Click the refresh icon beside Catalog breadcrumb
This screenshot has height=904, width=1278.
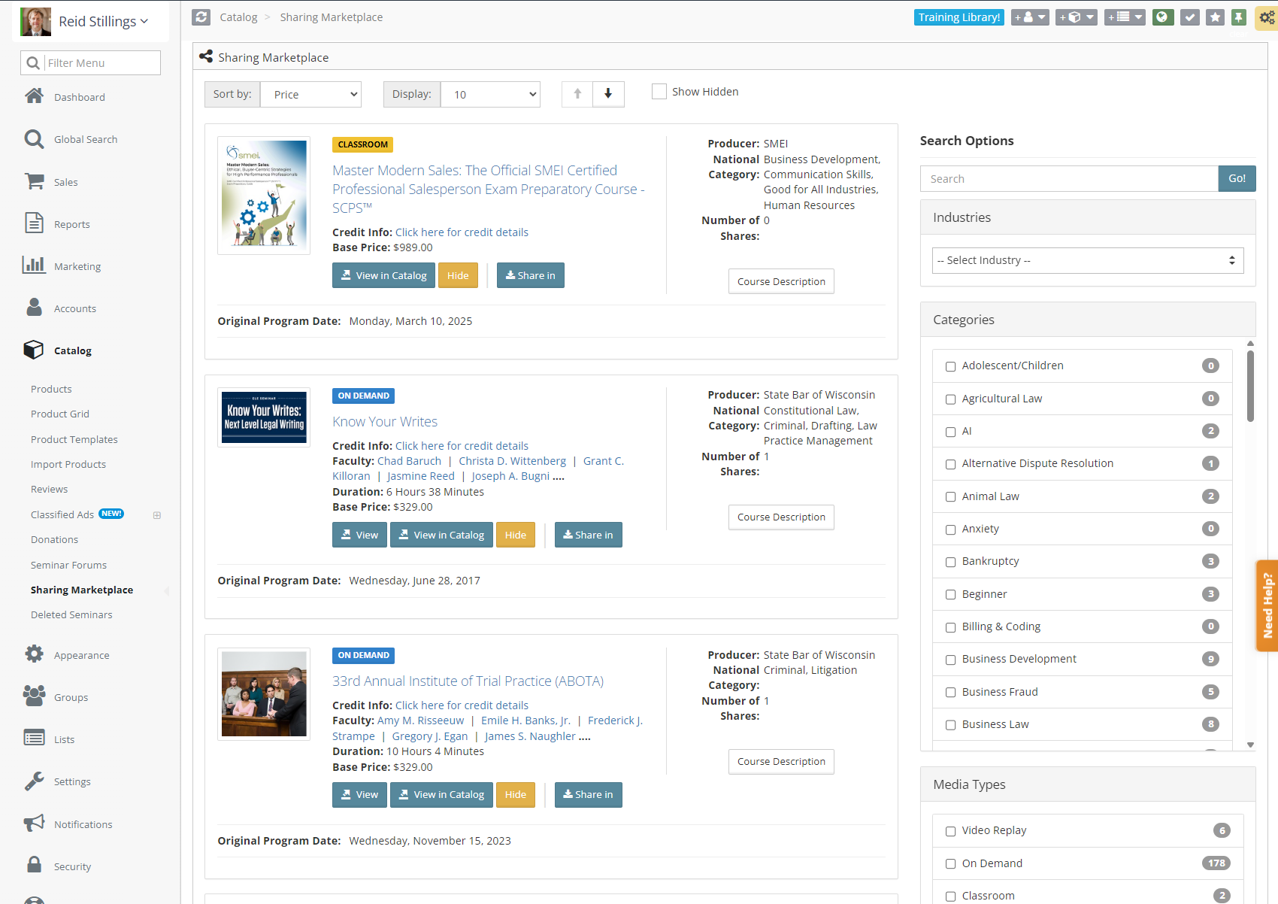pyautogui.click(x=201, y=17)
